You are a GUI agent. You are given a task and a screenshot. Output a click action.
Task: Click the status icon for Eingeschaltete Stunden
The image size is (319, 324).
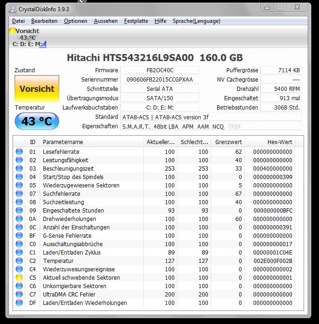coord(19,210)
